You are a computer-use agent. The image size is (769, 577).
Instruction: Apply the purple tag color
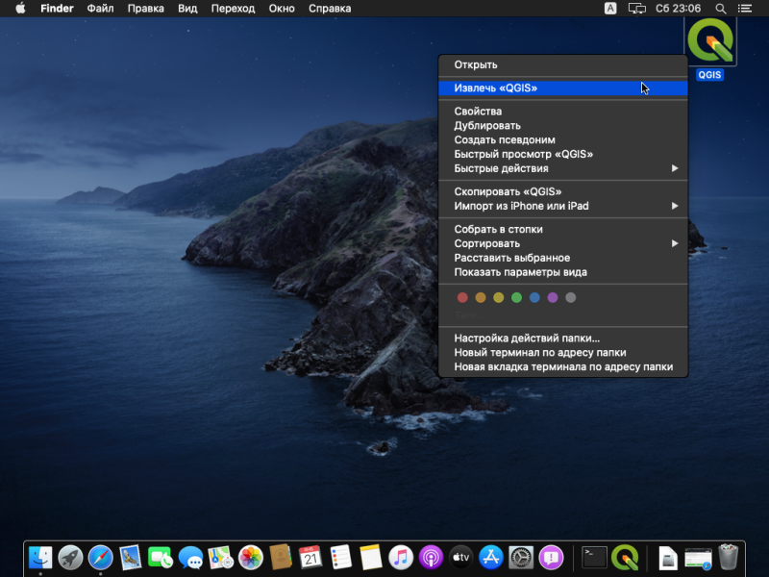[553, 297]
